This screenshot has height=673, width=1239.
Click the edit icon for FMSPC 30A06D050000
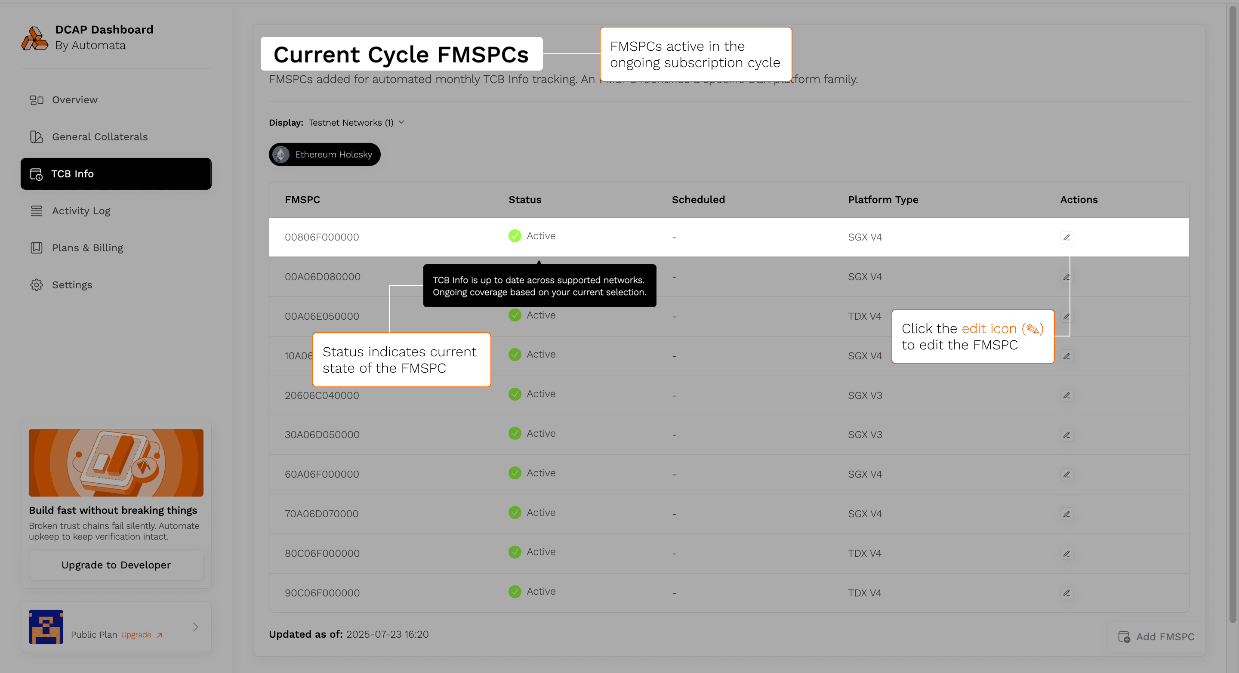[1066, 435]
